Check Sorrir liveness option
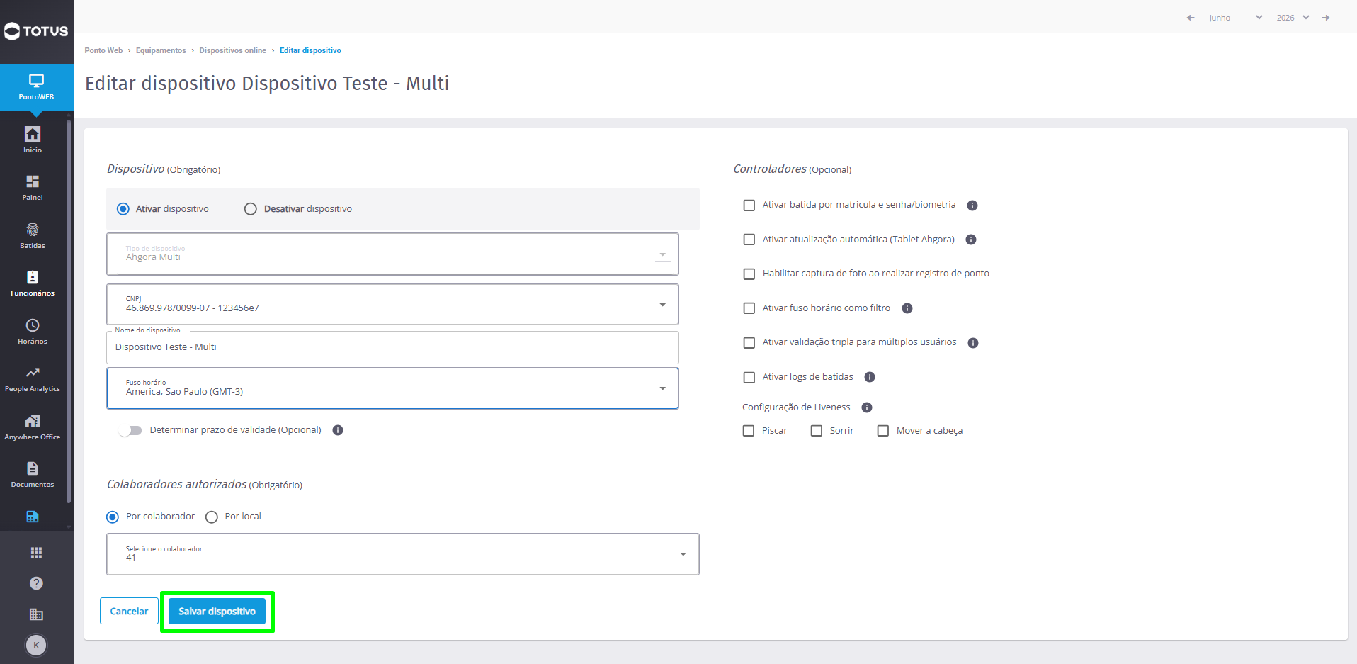The width and height of the screenshot is (1357, 664). click(x=817, y=431)
